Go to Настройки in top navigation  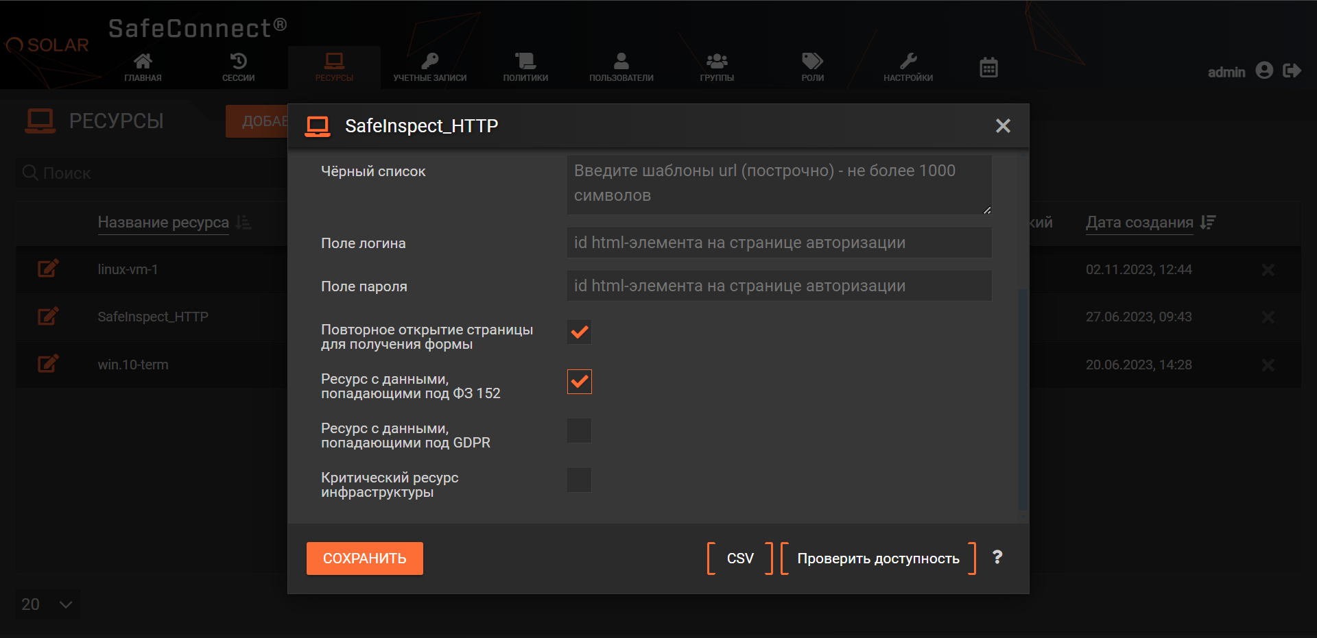[x=907, y=67]
